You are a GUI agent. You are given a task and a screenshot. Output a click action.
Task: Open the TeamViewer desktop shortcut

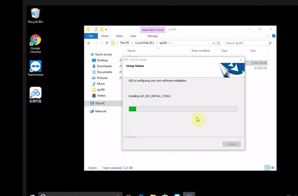coord(35,68)
